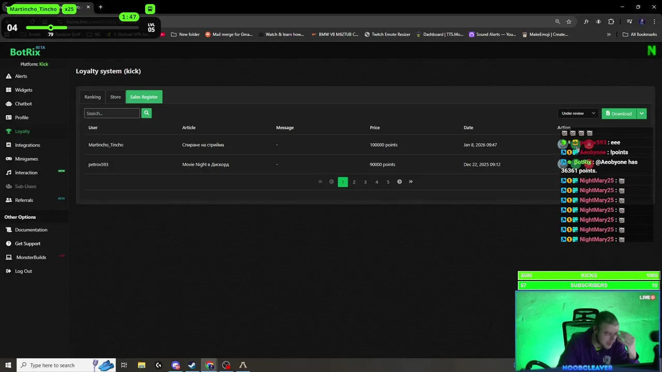Screen dimensions: 662x372
Task: Go to page 5 of sales
Action: (388, 182)
